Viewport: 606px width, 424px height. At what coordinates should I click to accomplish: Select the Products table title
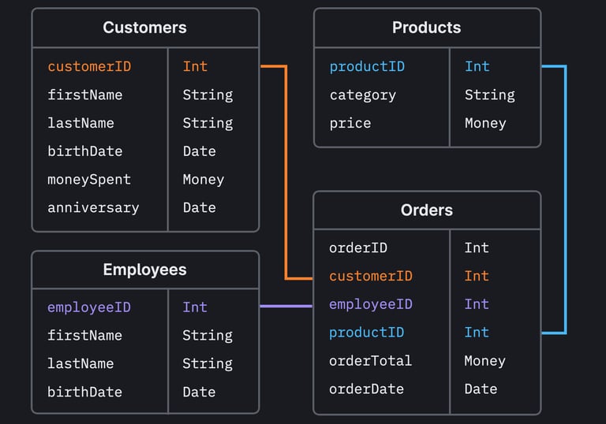click(426, 28)
